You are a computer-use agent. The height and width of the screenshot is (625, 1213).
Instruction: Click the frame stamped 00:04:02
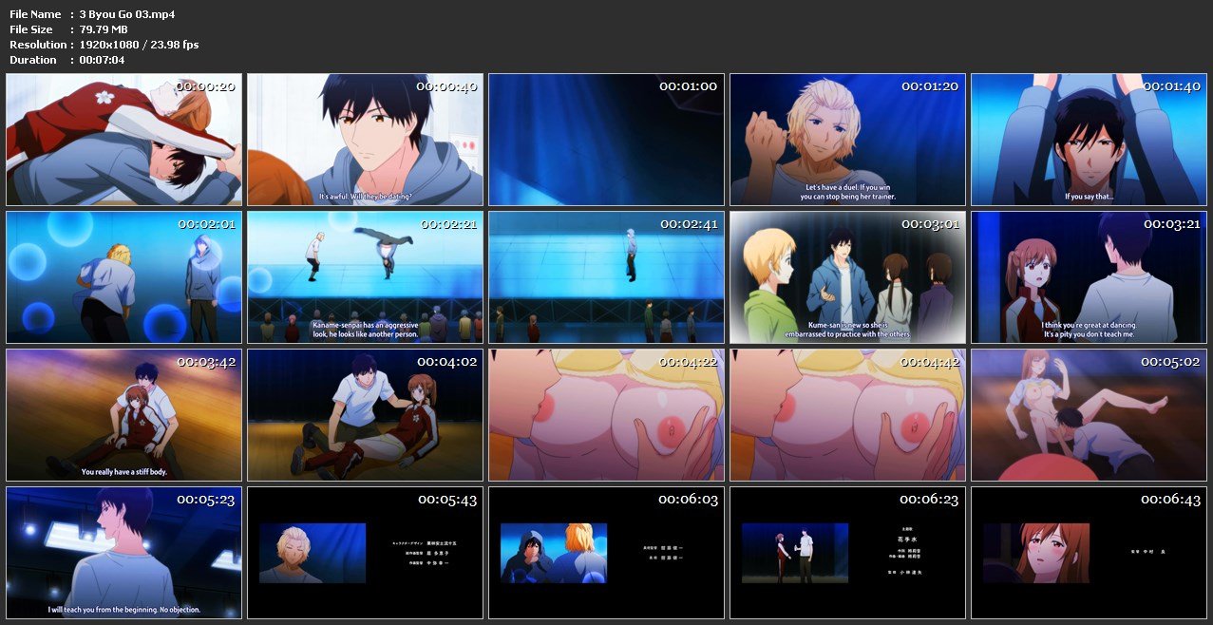[365, 415]
